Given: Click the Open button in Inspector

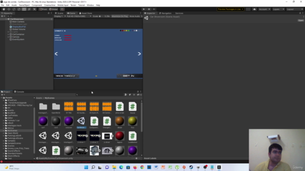Looking at the screenshot, I should coord(301,20).
